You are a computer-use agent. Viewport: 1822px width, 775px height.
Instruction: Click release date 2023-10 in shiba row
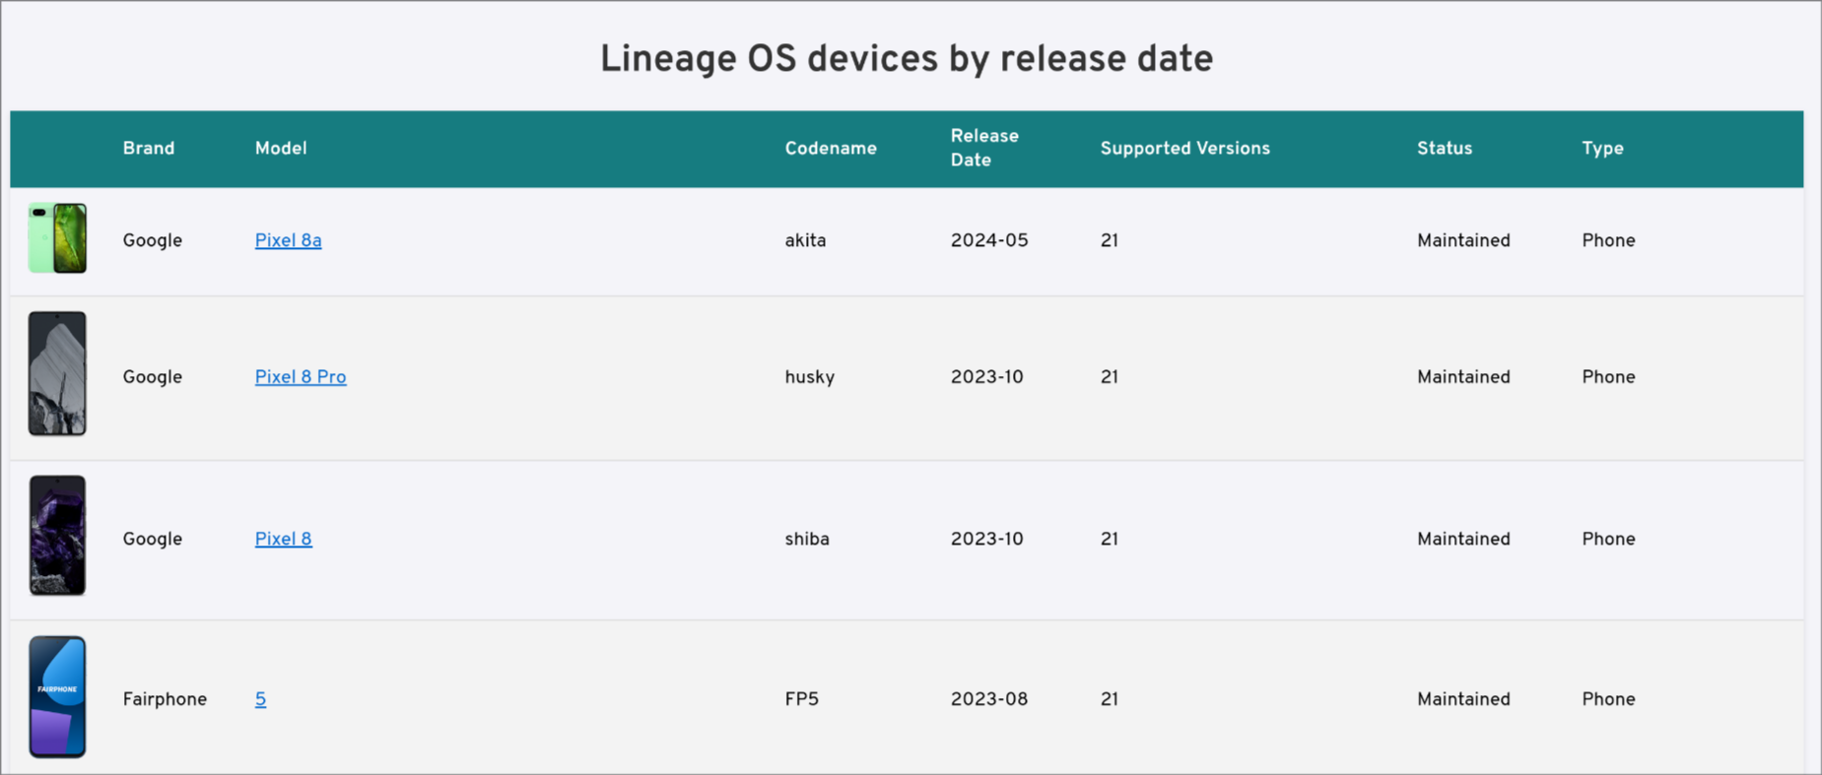986,539
